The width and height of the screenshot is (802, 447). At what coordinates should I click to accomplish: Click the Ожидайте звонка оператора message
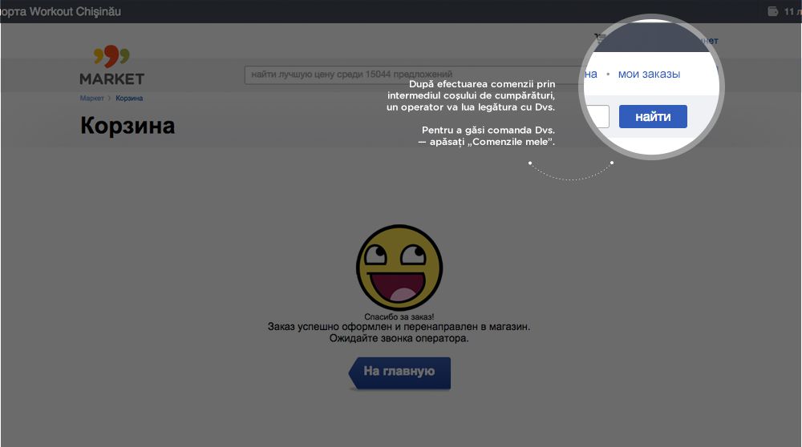point(399,339)
